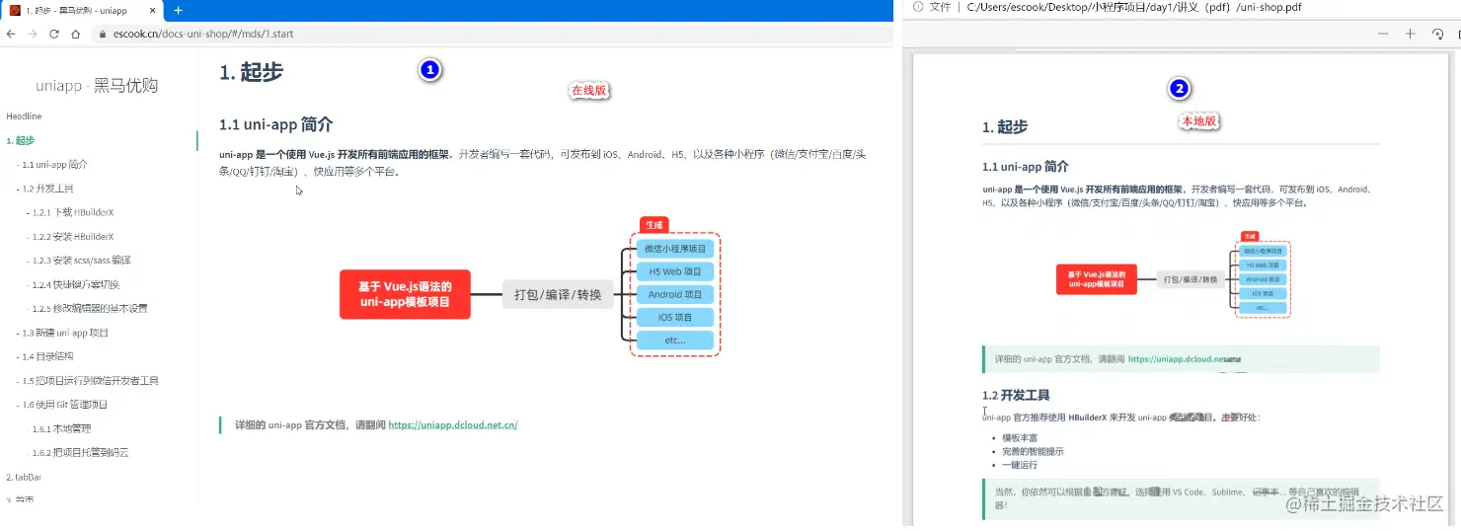Open '1.2.5 修改编辑器的基本设置' sidebar entry
The width and height of the screenshot is (1461, 531).
pyautogui.click(x=87, y=308)
